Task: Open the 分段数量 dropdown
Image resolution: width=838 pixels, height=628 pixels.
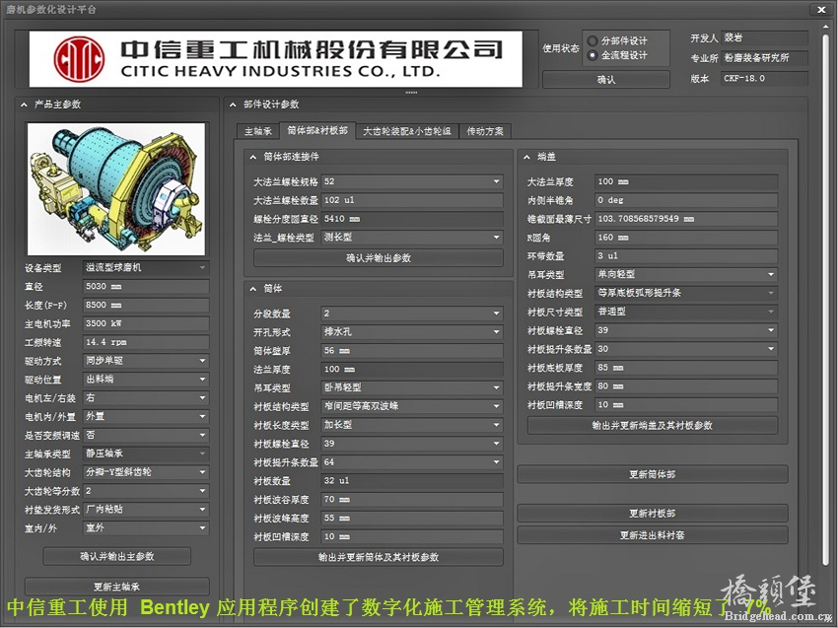Action: point(412,314)
